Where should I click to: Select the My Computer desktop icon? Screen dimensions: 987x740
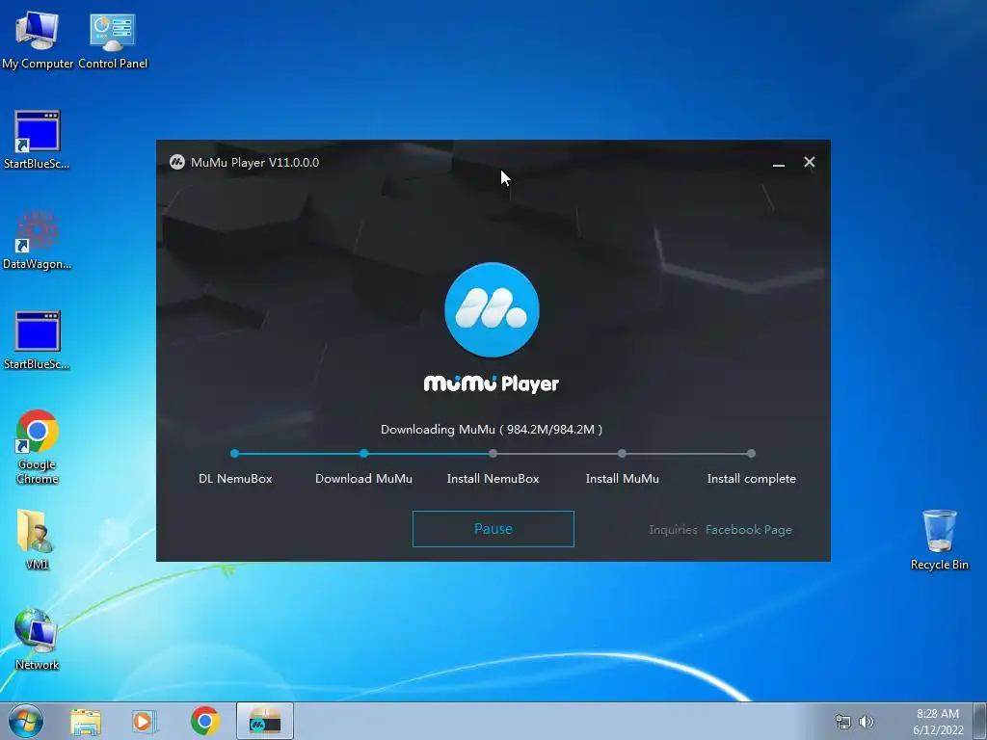[38, 40]
